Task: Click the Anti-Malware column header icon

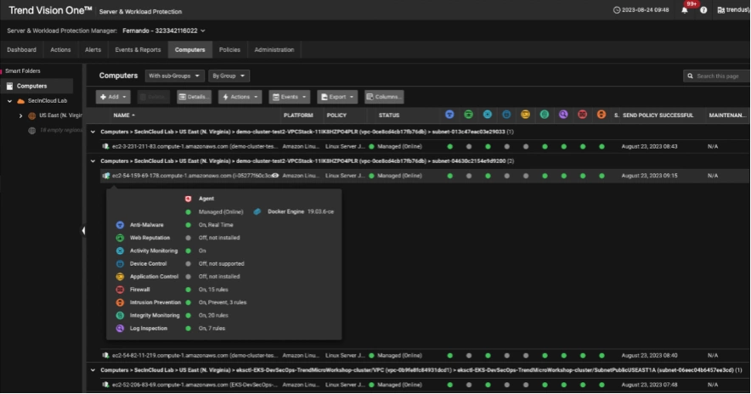Action: point(449,115)
